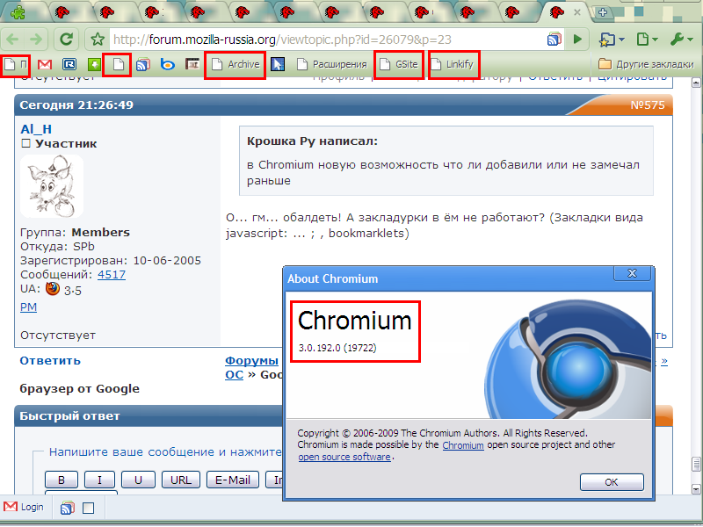
Task: Click the RSS feed bookmark in the bookmarks bar
Action: [x=143, y=64]
